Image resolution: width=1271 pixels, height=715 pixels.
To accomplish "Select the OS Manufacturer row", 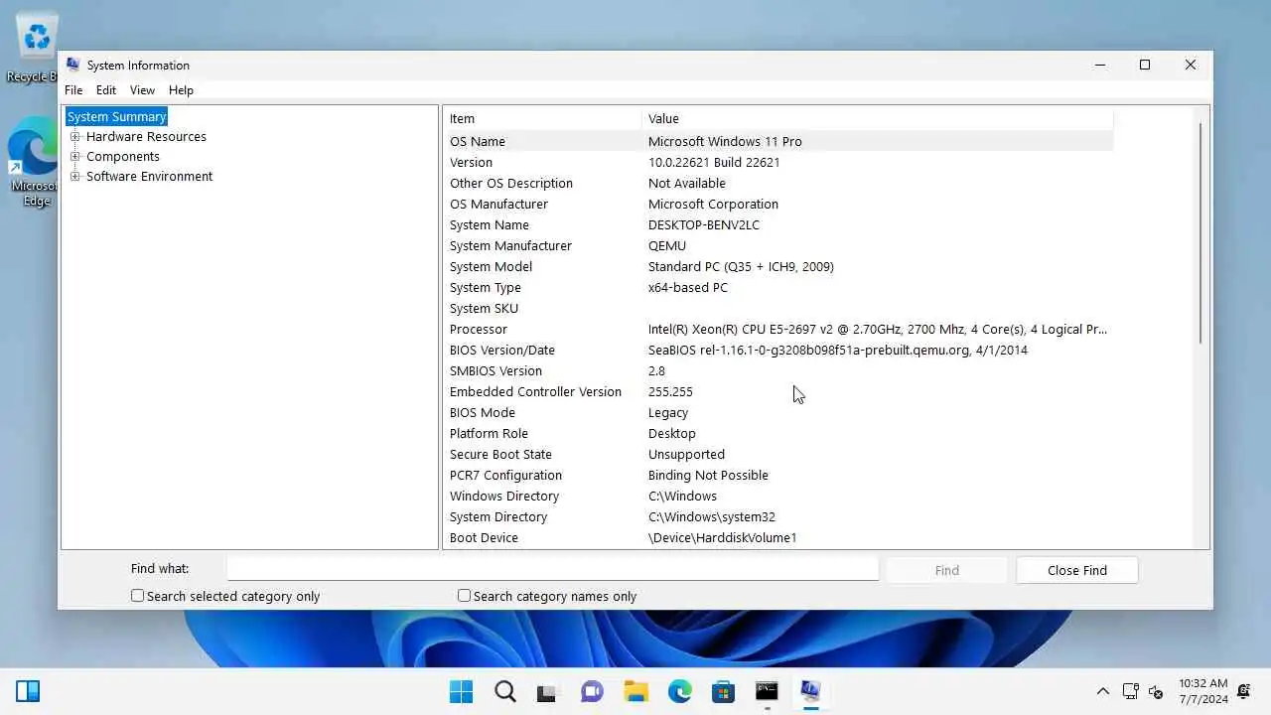I will [778, 204].
